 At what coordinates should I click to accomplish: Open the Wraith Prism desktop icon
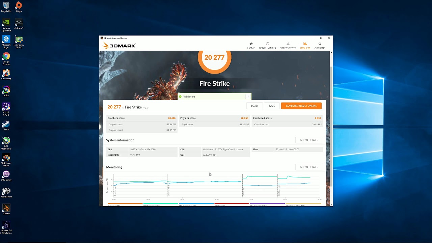tap(6, 193)
